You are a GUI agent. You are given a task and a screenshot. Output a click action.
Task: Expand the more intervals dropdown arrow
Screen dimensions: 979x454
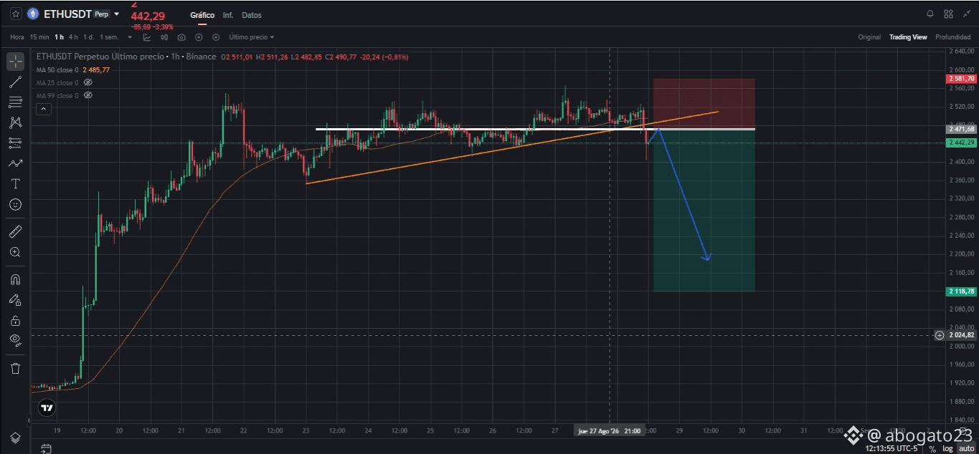pos(130,37)
